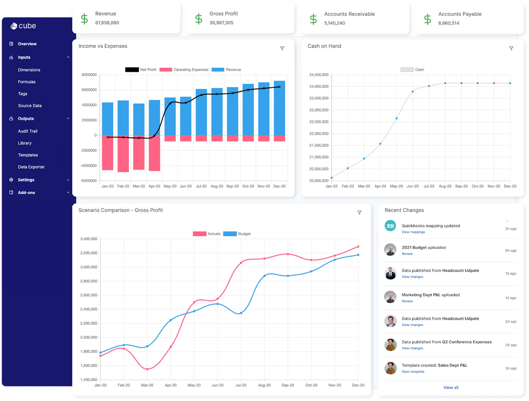The height and width of the screenshot is (401, 529).
Task: Click View all in Recent Changes
Action: 451,388
